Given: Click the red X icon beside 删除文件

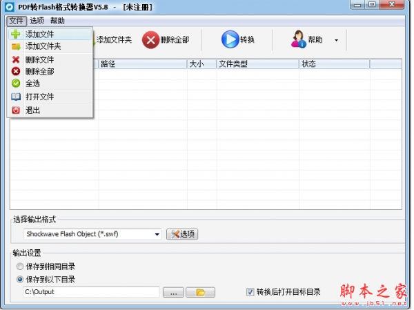Looking at the screenshot, I should tap(16, 59).
